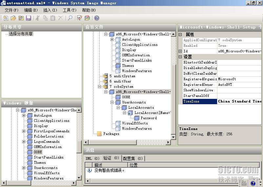This screenshot has width=263, height=187.
Task: Click Windows image pane scroll down arrow
Action: pos(79,178)
